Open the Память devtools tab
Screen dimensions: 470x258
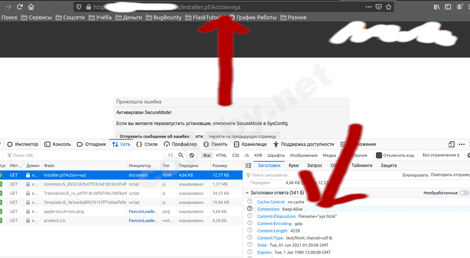(x=215, y=144)
